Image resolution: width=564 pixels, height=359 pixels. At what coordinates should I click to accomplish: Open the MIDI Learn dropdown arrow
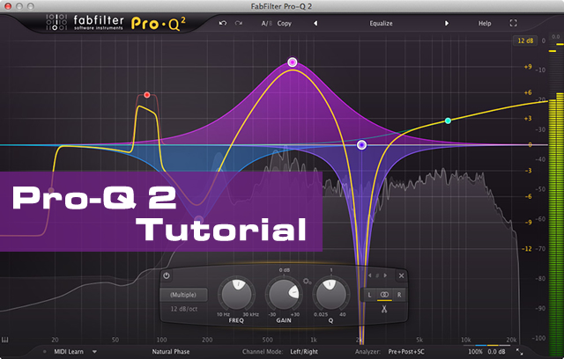click(x=94, y=351)
